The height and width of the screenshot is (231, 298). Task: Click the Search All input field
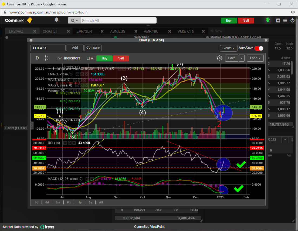coord(118,21)
